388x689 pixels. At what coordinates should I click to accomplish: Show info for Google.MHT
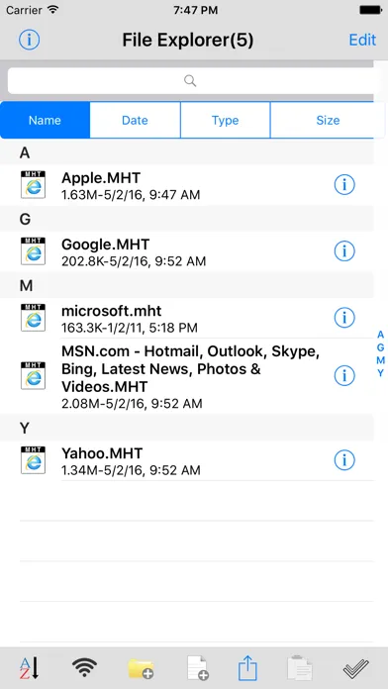[344, 251]
